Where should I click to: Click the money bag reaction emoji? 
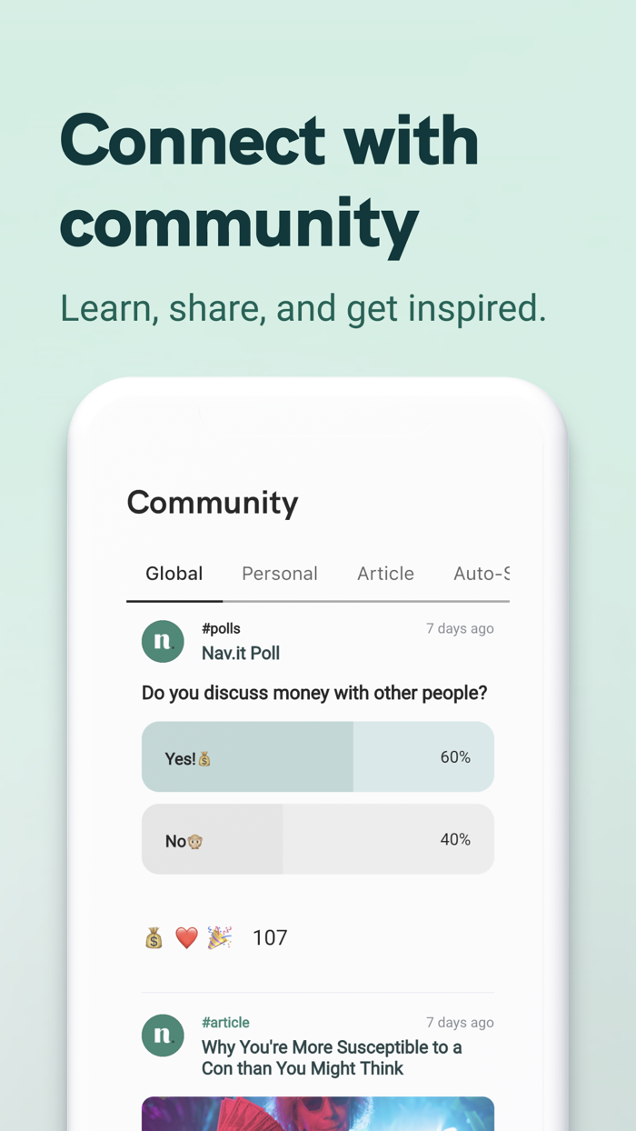(154, 938)
